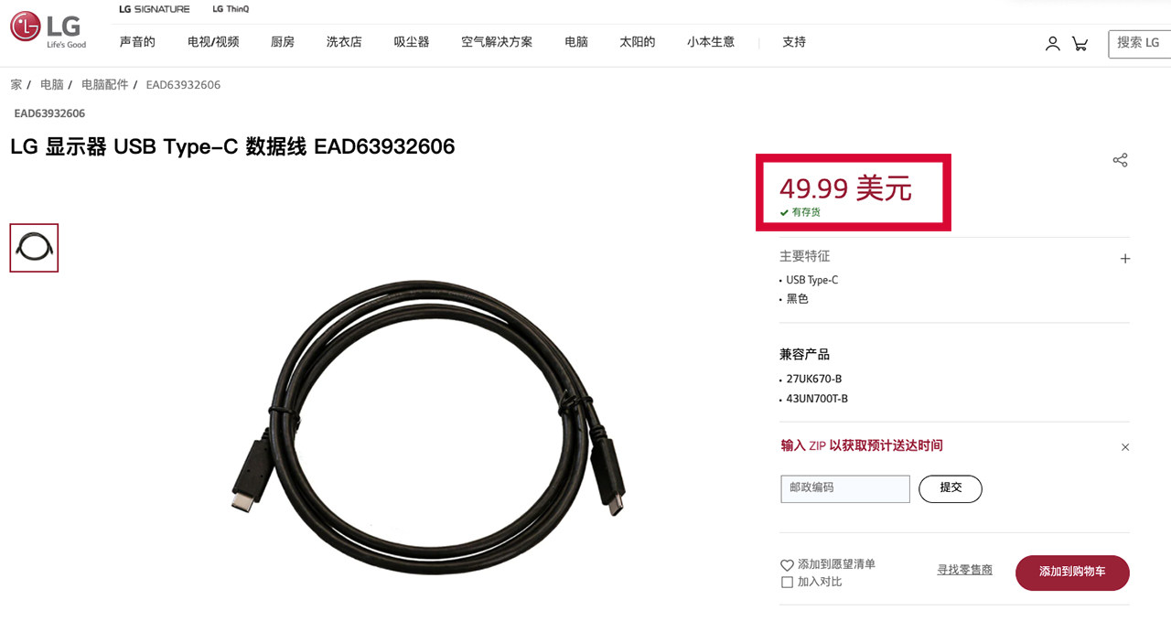This screenshot has height=621, width=1171.
Task: Tick the 加入对比 checkbox
Action: 787,583
